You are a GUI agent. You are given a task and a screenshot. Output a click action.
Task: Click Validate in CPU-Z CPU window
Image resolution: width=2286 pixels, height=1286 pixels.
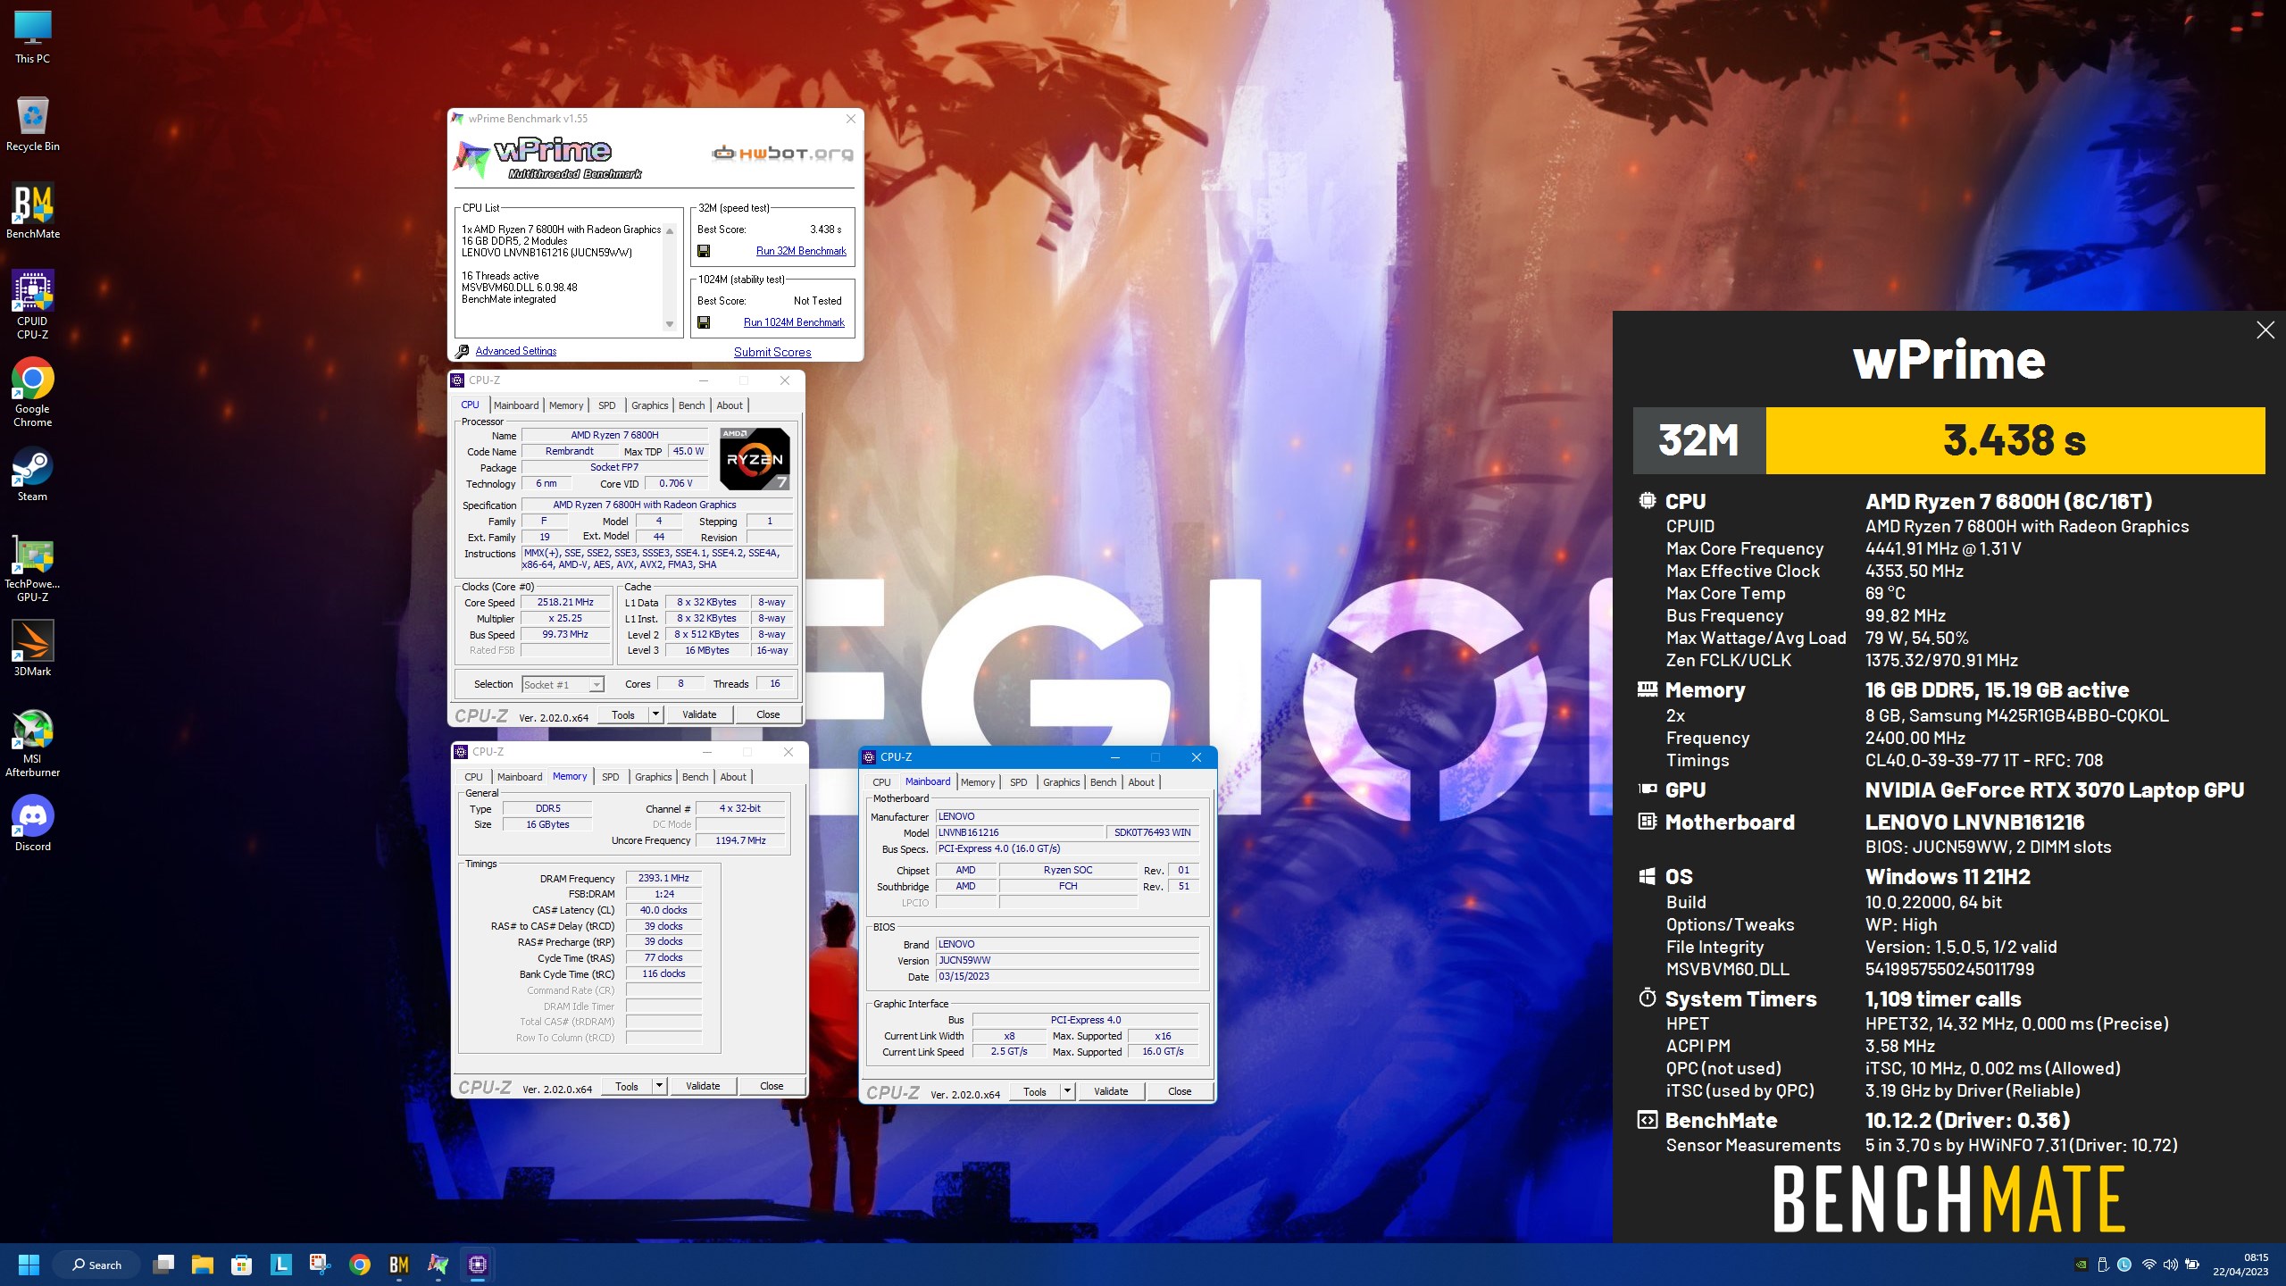[x=699, y=714]
